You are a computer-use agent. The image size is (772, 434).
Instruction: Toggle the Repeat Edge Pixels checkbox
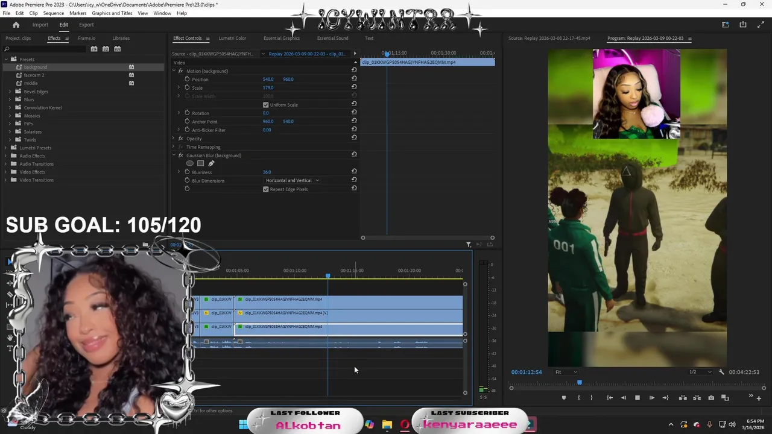265,189
